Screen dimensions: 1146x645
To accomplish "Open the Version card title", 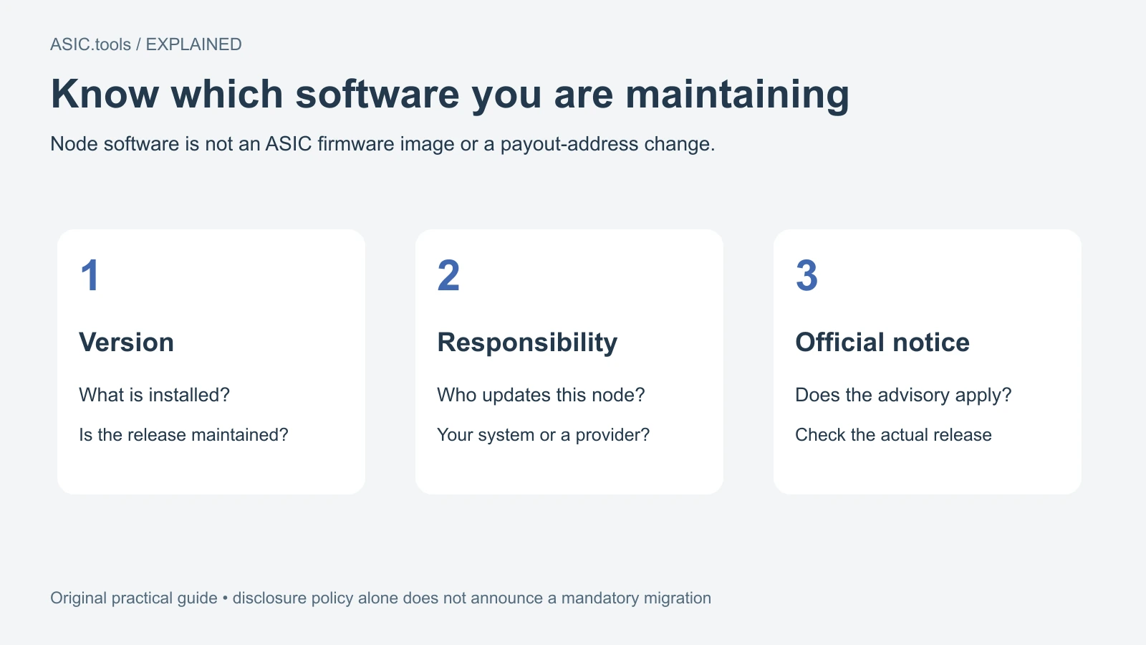I will point(126,343).
